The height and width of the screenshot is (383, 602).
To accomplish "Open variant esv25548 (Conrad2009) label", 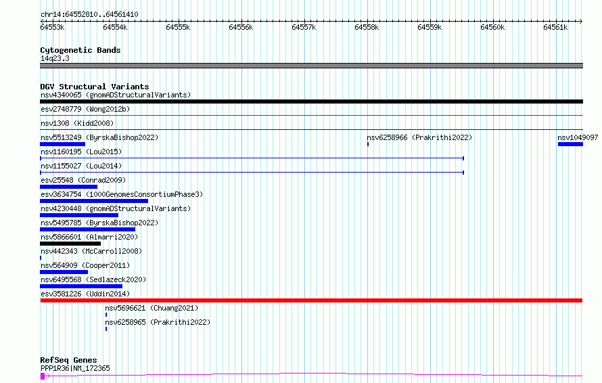I will [83, 180].
